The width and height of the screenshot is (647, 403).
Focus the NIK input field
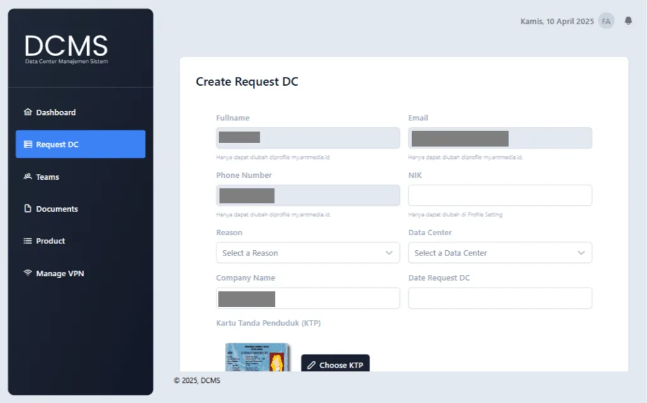pos(500,196)
